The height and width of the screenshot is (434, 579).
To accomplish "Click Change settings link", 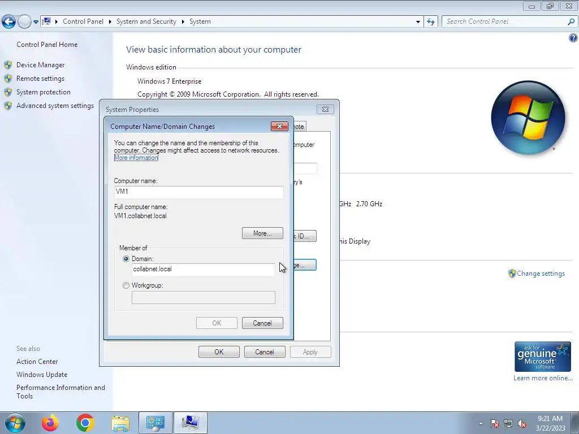I will [541, 274].
